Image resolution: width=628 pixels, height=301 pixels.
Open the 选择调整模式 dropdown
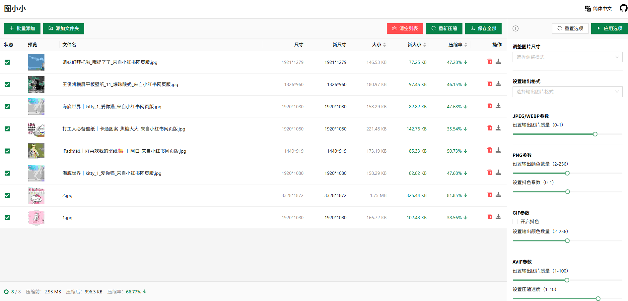(x=567, y=57)
